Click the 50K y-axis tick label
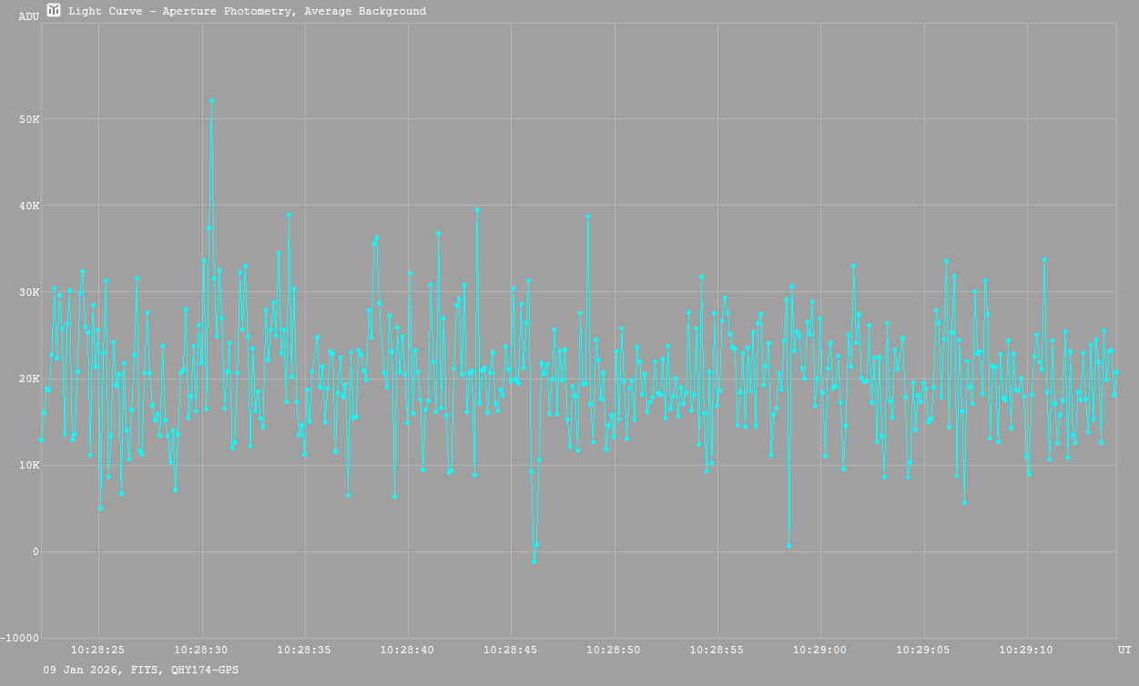 coord(31,119)
